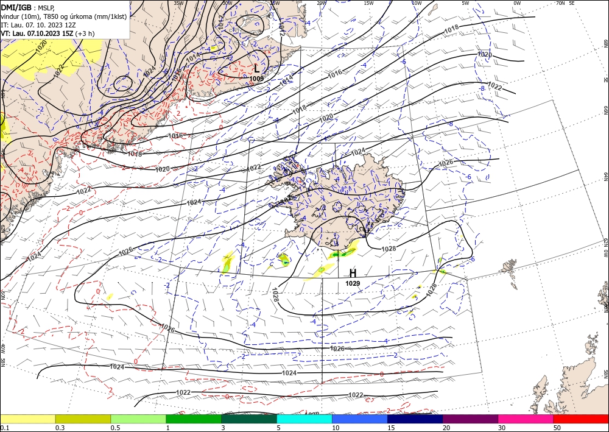
Task: Click the olive 0.3 mm legend swatch
Action: tap(83, 419)
